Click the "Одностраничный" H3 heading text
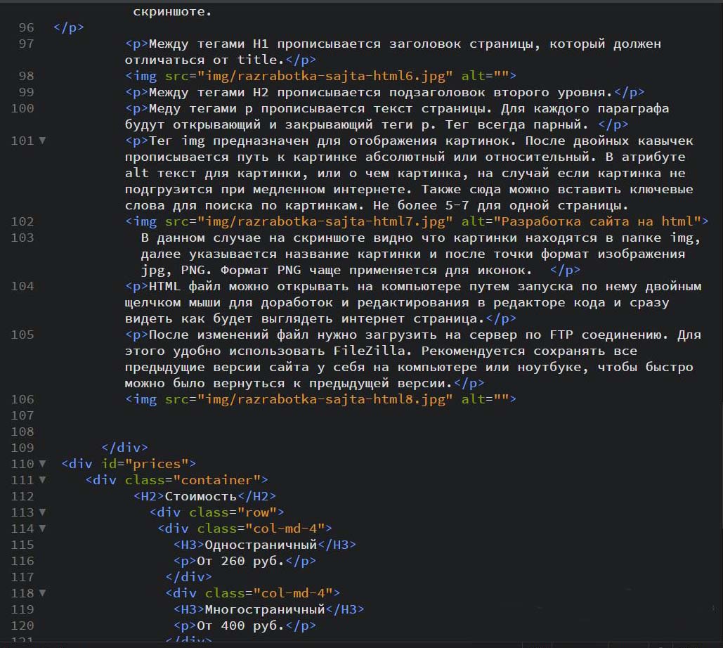The width and height of the screenshot is (723, 648). [261, 545]
